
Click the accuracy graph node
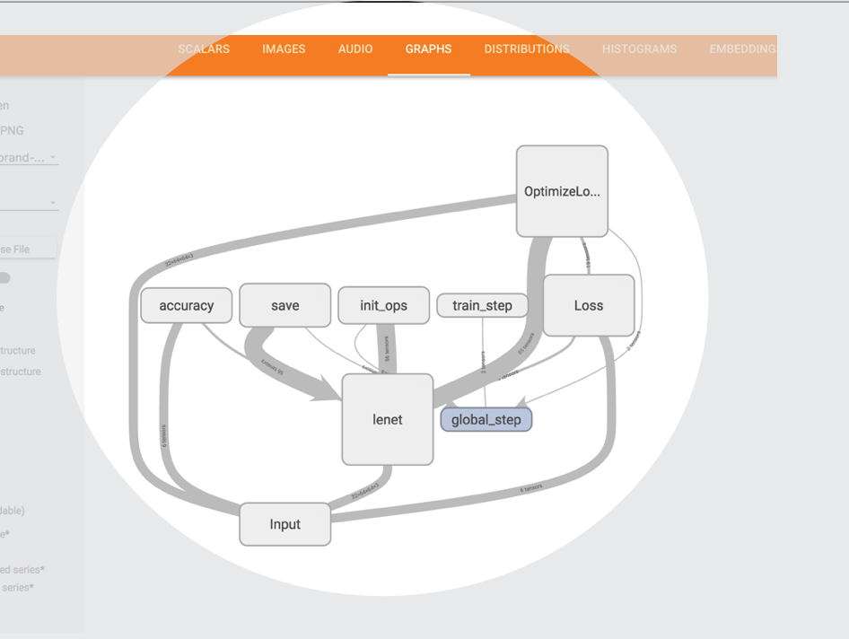pos(187,306)
